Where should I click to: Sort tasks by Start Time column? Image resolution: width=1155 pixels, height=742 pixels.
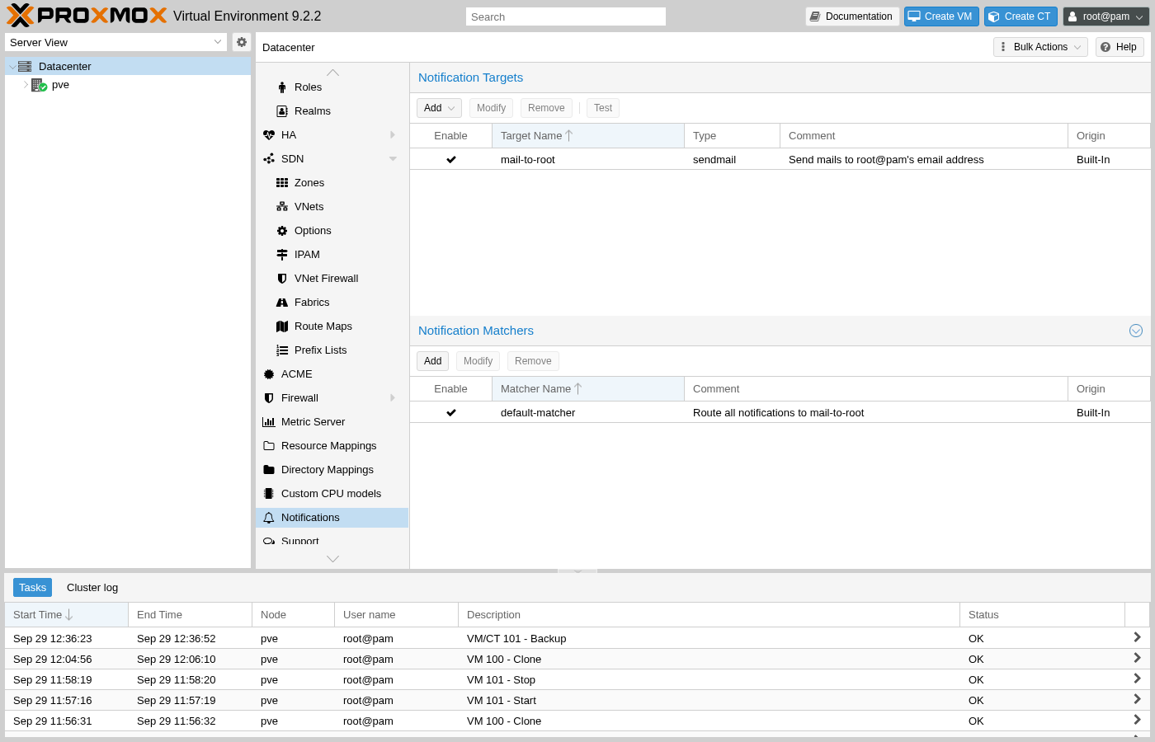[66, 615]
